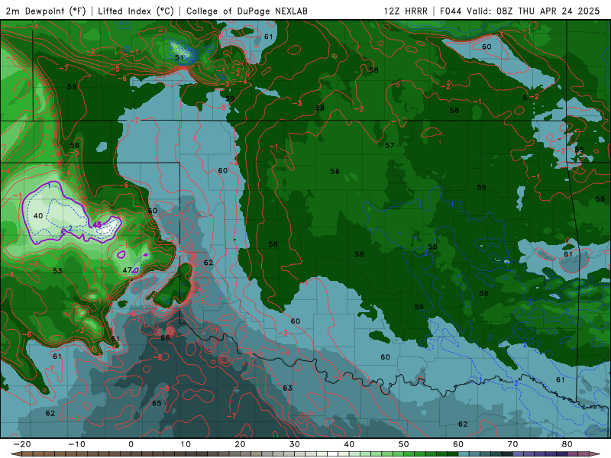Click the 20 tick label on color scale

click(240, 444)
